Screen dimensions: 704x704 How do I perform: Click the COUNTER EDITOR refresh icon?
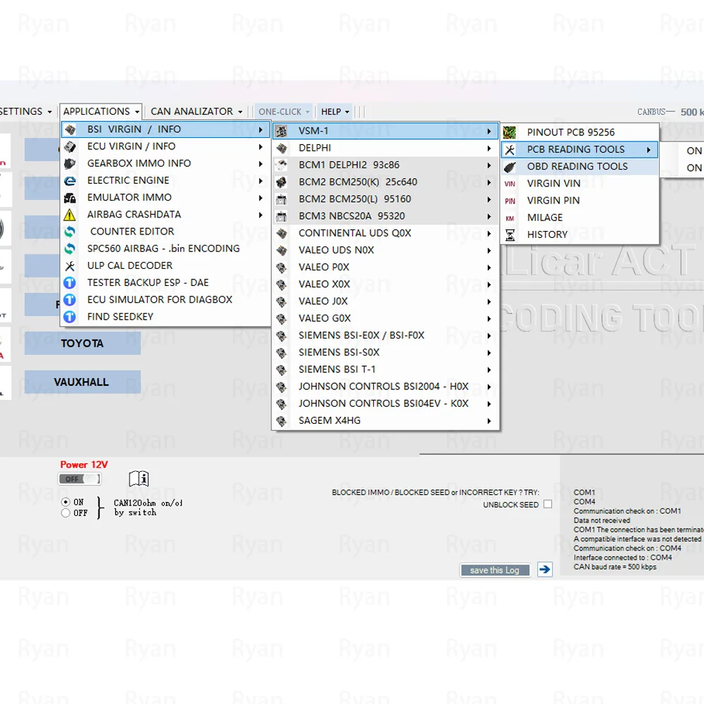pos(70,232)
